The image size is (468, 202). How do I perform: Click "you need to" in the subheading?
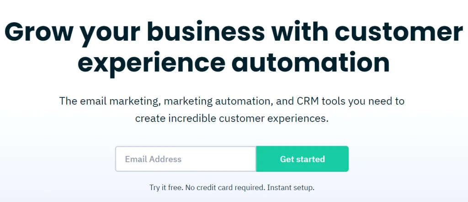(x=377, y=101)
